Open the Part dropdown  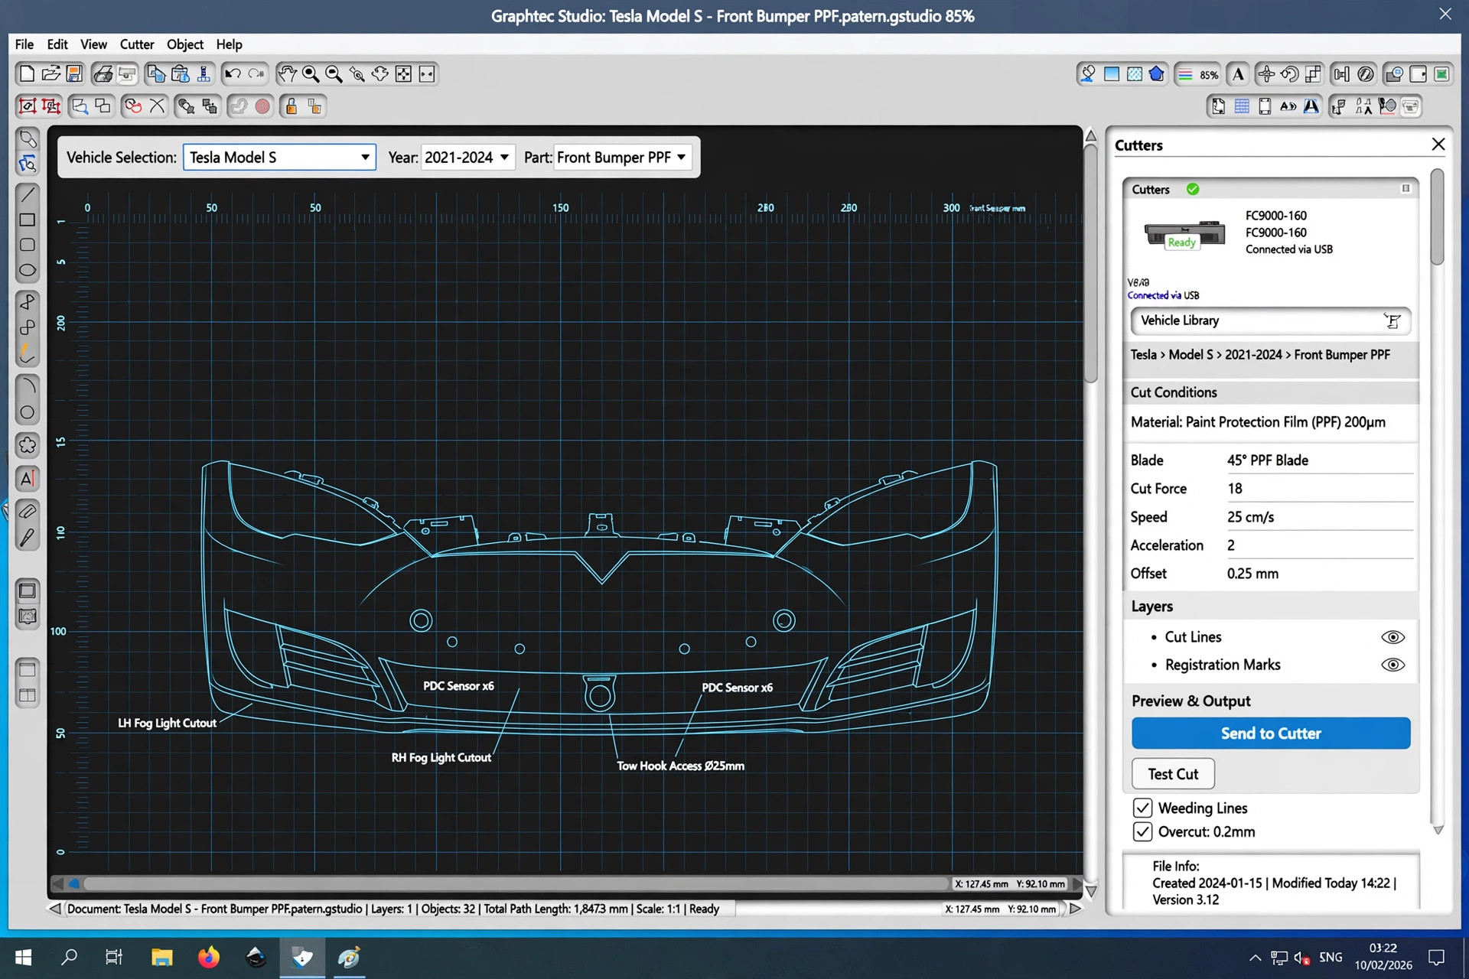pyautogui.click(x=623, y=158)
